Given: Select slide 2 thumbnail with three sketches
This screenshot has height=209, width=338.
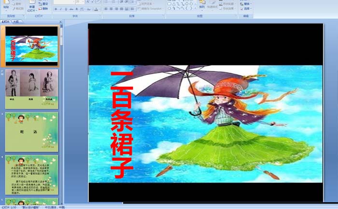Looking at the screenshot, I should point(32,89).
